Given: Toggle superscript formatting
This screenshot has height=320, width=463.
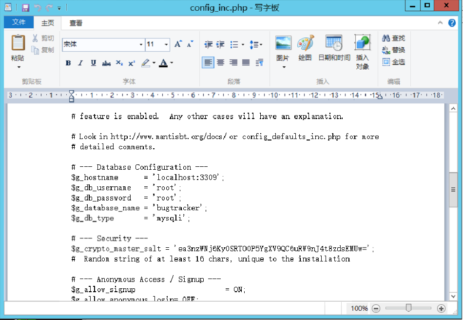Looking at the screenshot, I should click(132, 63).
